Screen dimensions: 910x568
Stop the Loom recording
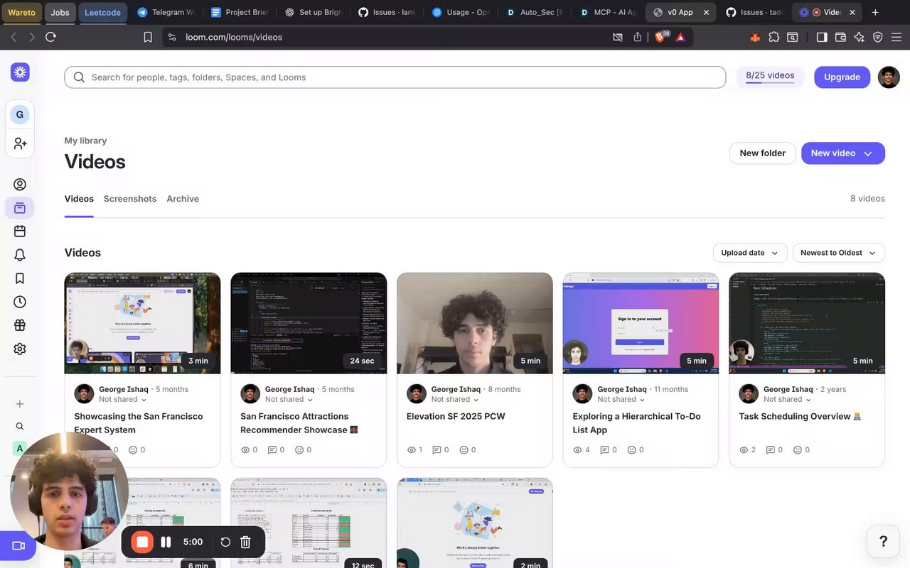point(142,542)
